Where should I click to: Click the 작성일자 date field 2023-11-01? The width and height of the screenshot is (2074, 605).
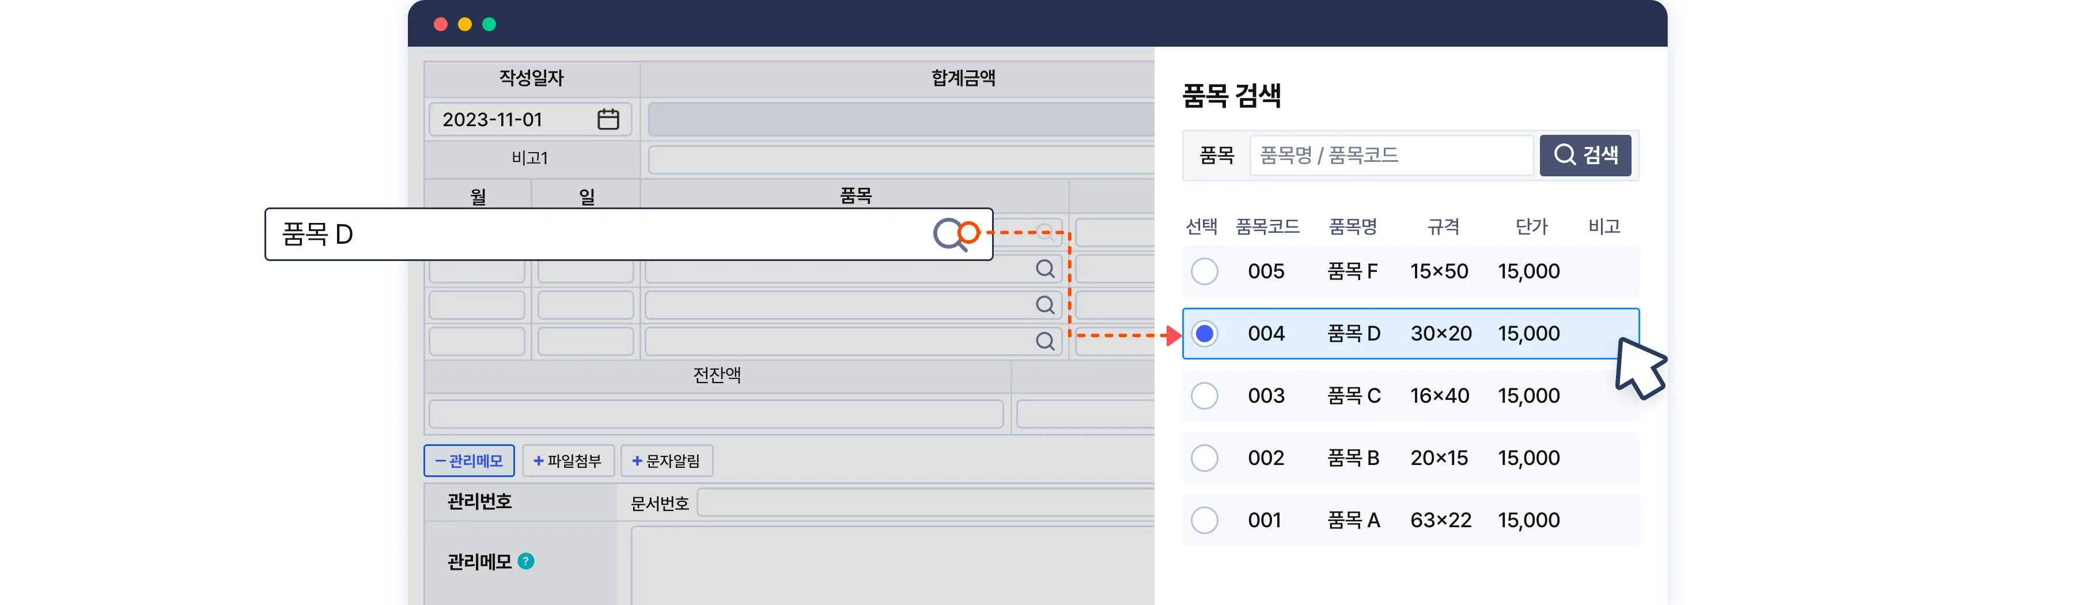[530, 119]
